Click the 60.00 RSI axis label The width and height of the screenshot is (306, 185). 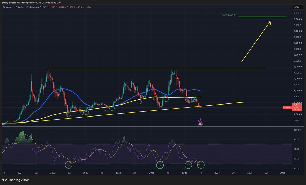[x=297, y=149]
